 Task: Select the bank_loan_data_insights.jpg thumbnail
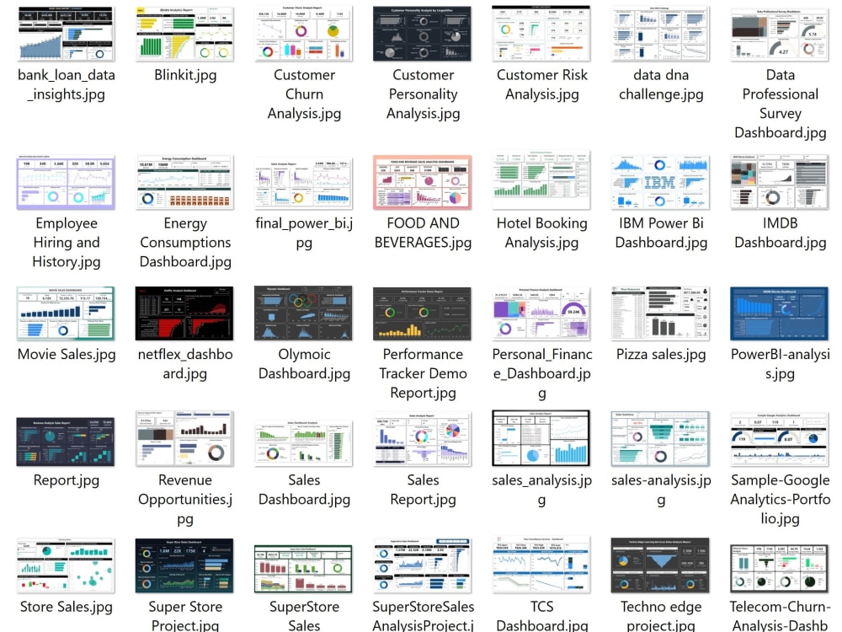point(66,34)
